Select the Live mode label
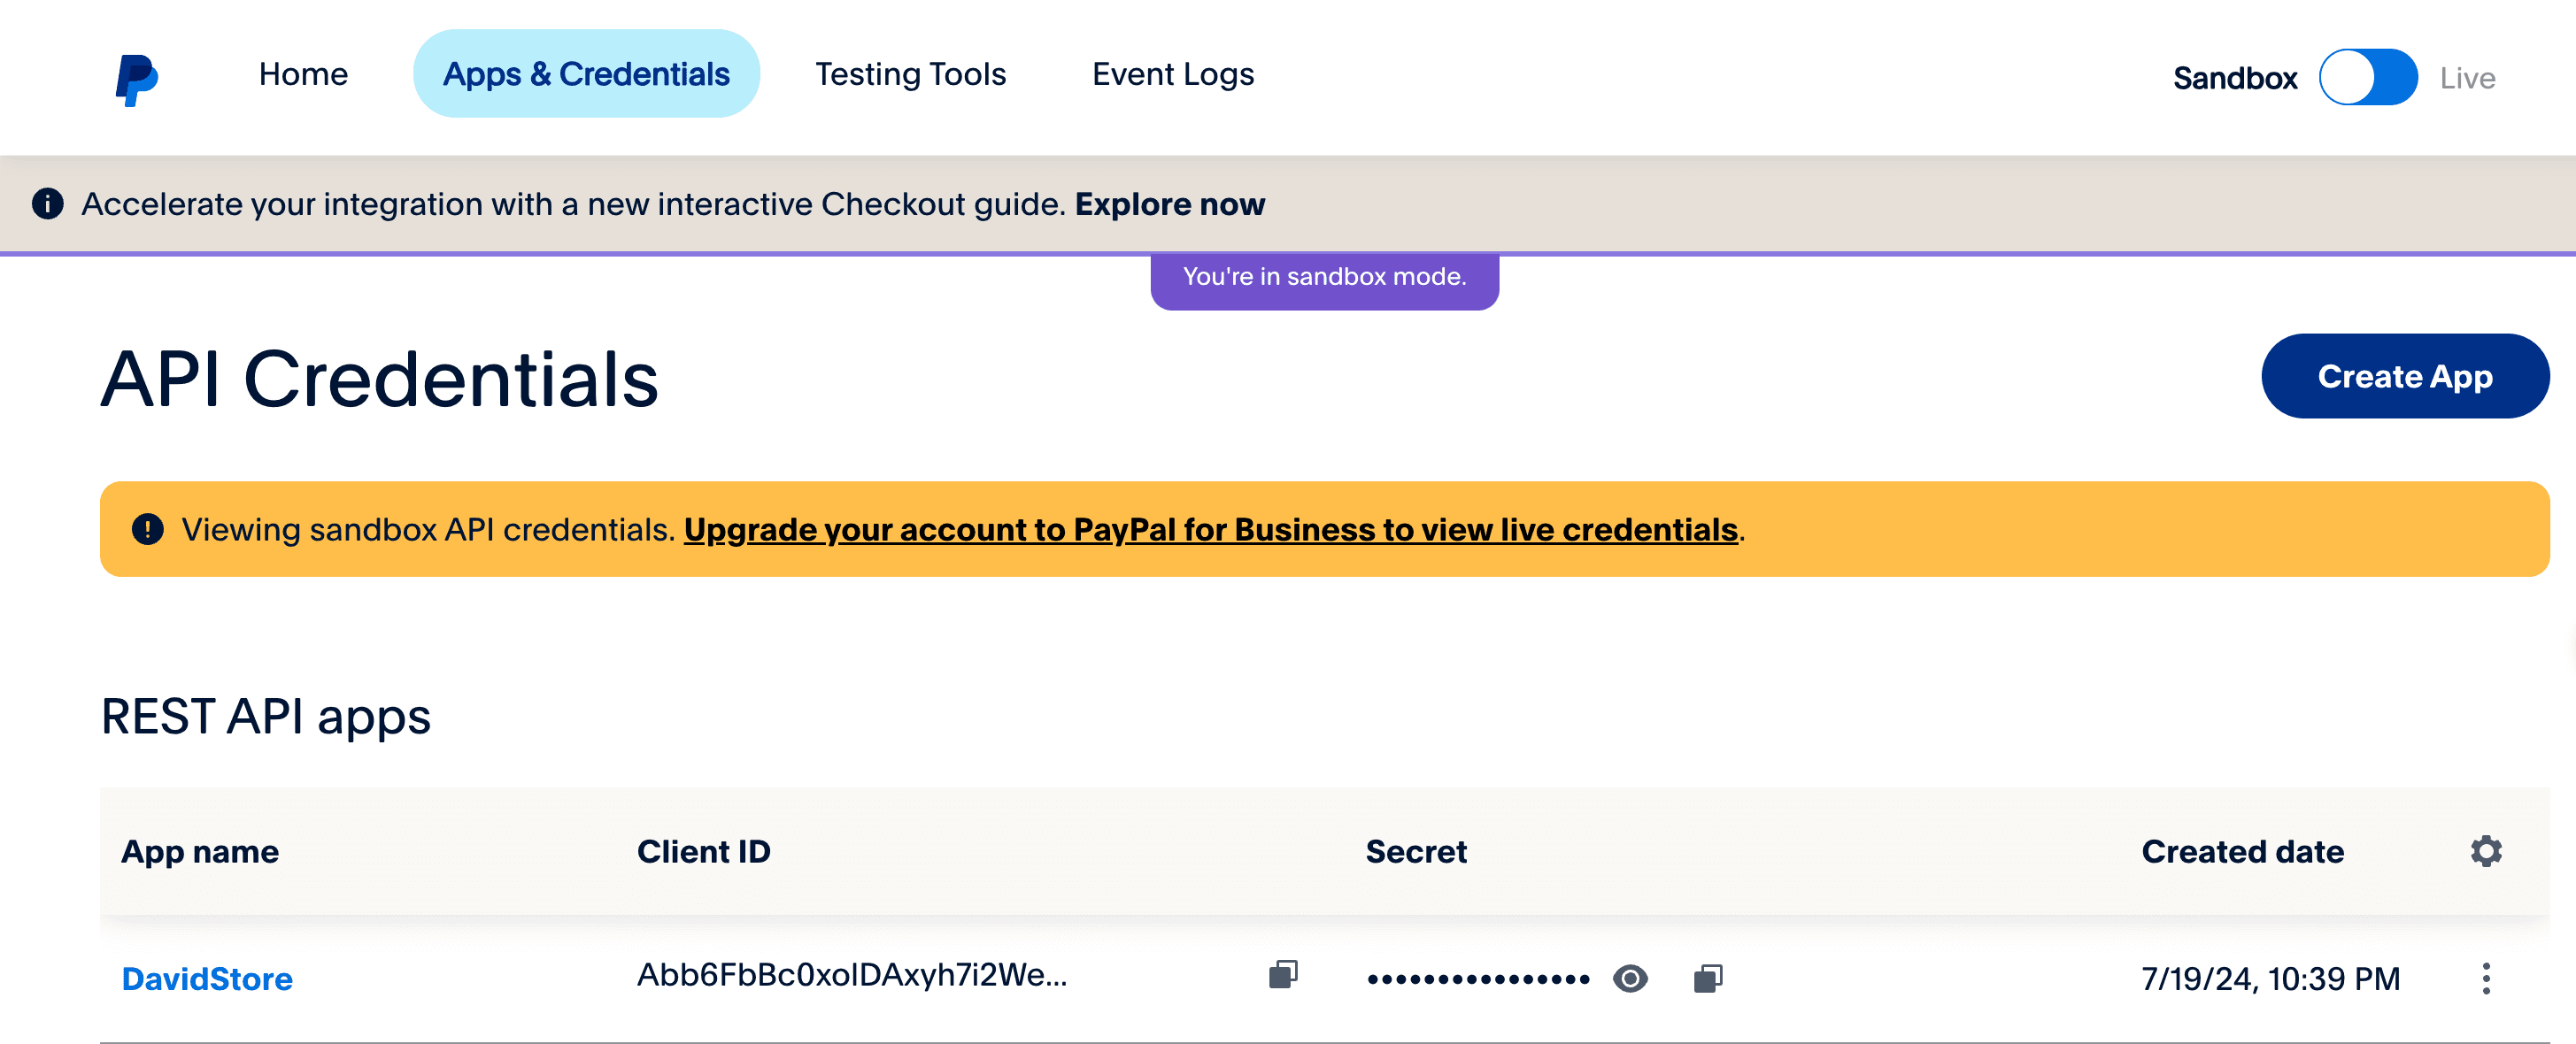 (2466, 78)
